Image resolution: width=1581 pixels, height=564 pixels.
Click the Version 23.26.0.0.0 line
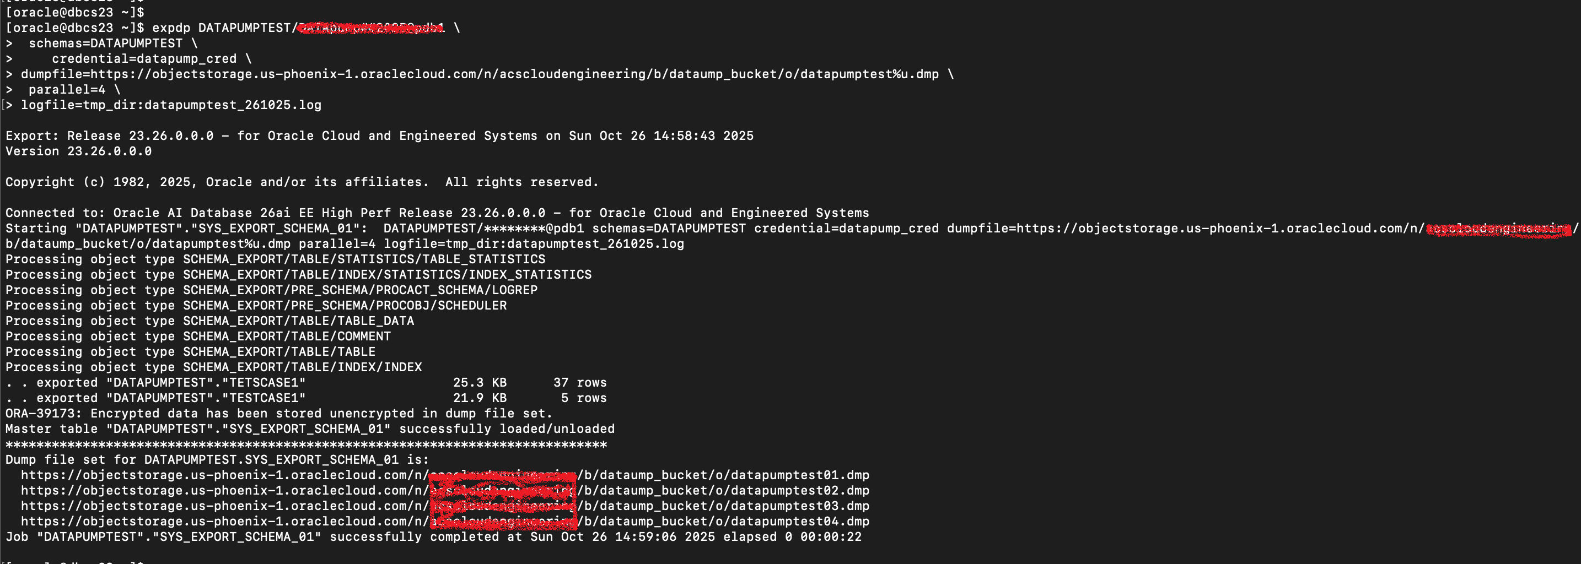[79, 151]
